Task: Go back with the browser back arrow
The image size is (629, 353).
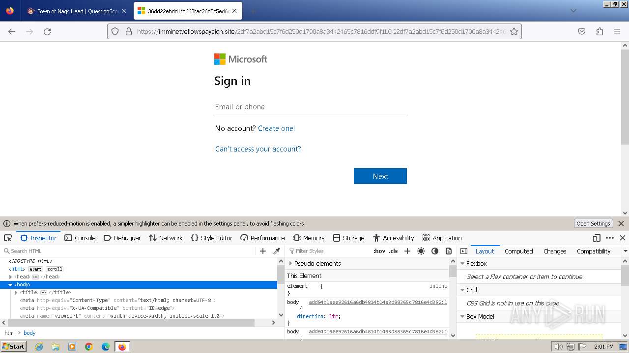Action: (12, 31)
